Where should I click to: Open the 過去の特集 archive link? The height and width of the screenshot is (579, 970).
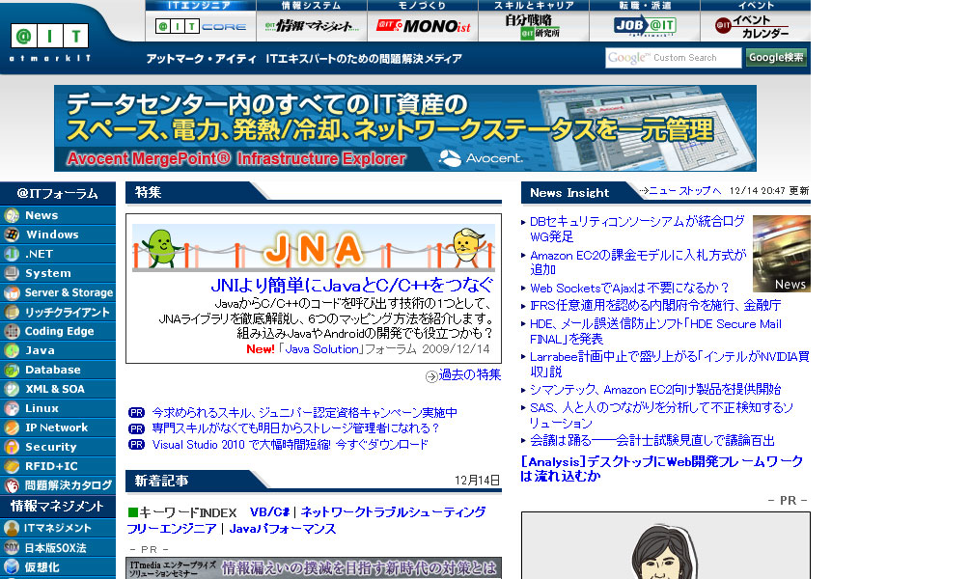pos(469,375)
